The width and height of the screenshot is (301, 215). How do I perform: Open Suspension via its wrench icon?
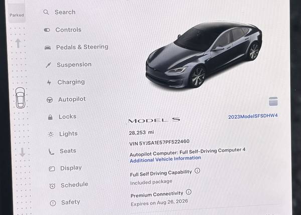tap(48, 65)
